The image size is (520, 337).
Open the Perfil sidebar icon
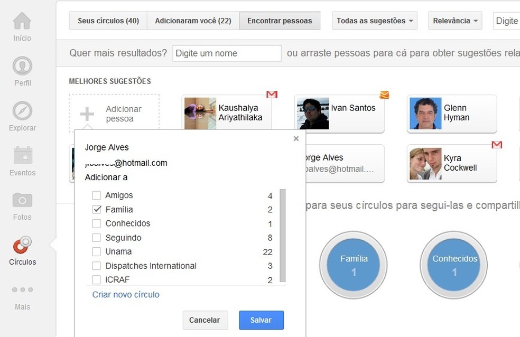21,66
